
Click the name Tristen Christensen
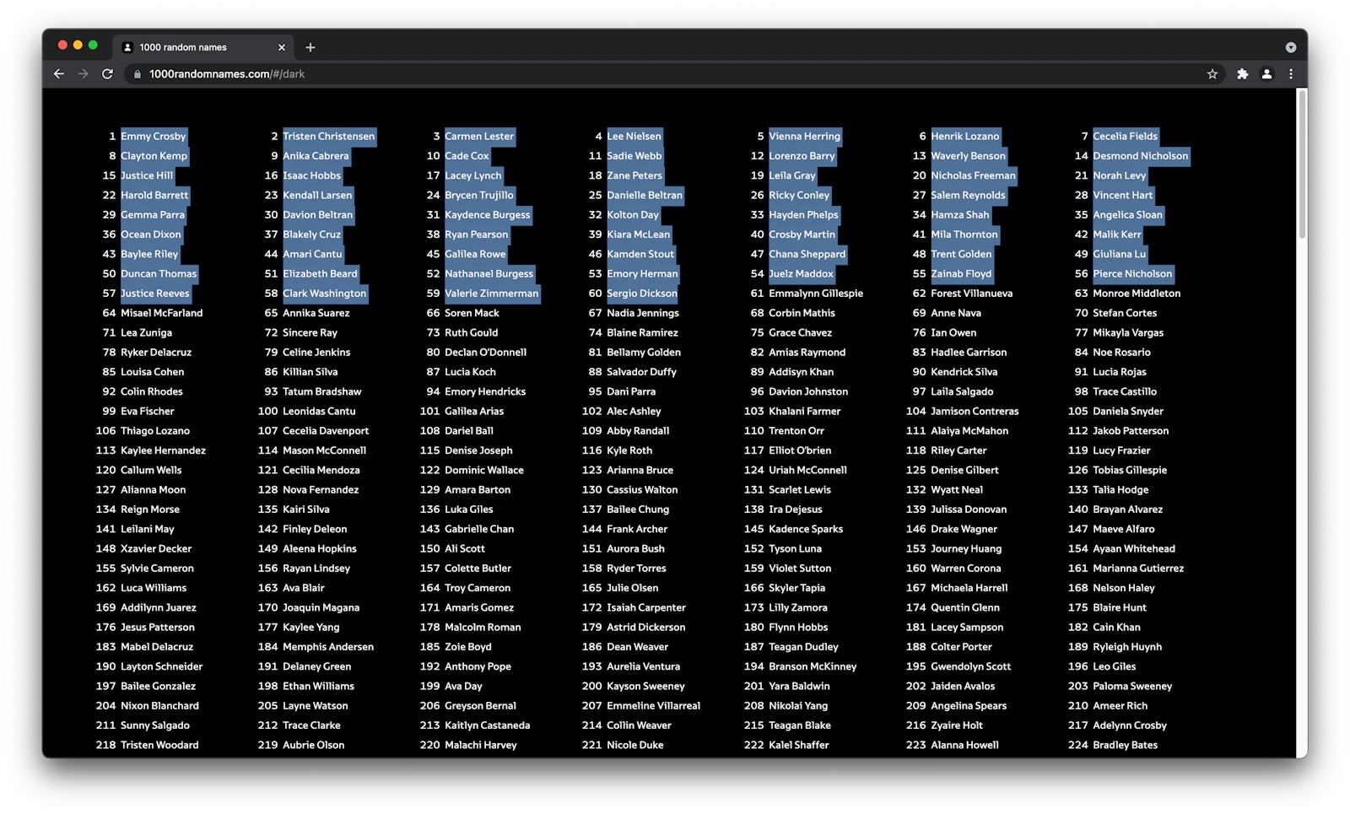[329, 137]
